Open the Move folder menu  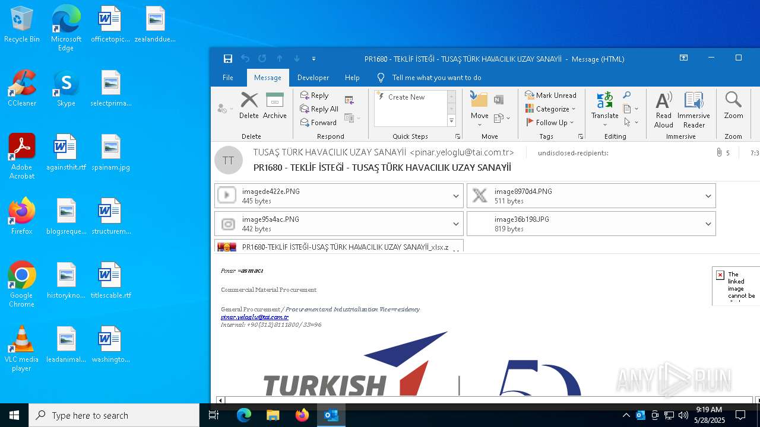(479, 109)
